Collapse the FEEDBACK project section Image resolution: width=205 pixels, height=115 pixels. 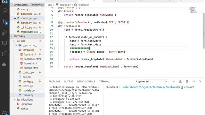click(x=12, y=36)
